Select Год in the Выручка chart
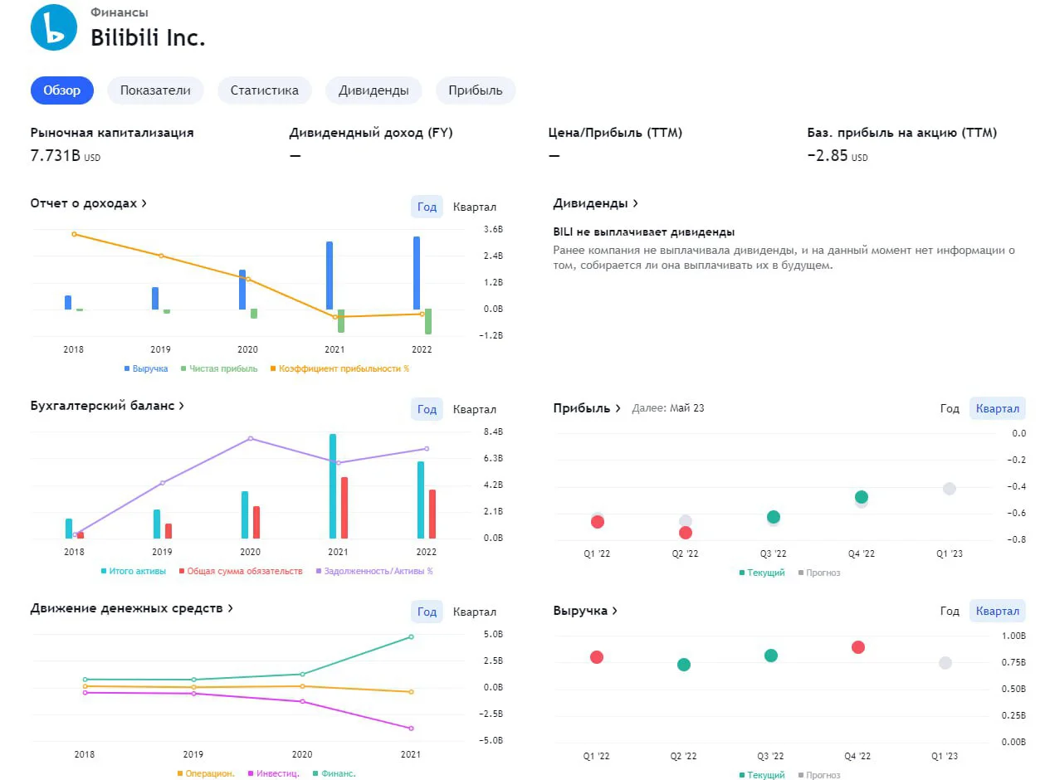 (950, 611)
